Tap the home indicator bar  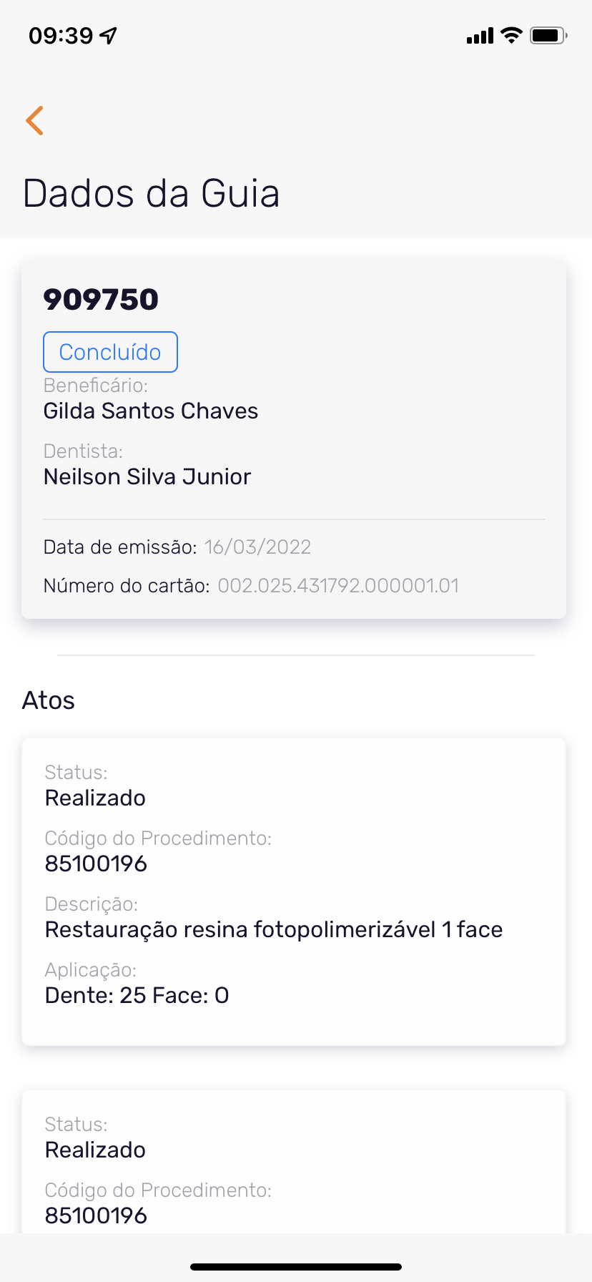pyautogui.click(x=296, y=1267)
